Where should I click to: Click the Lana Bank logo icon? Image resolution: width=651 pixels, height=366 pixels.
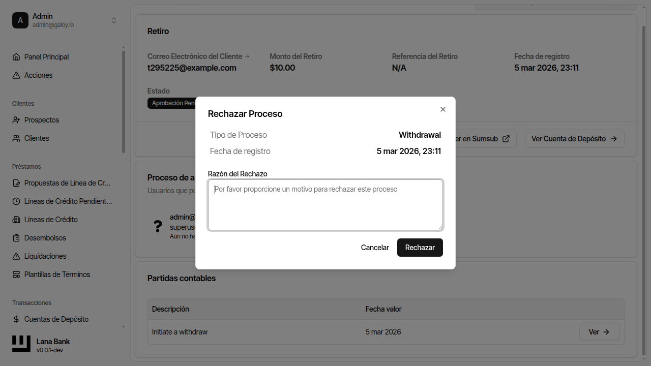pyautogui.click(x=21, y=344)
